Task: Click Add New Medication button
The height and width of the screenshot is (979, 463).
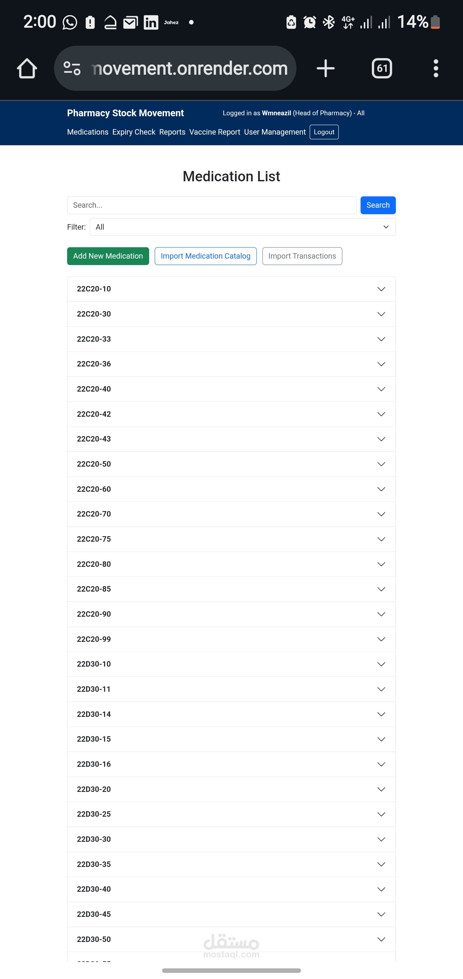Action: coord(108,256)
